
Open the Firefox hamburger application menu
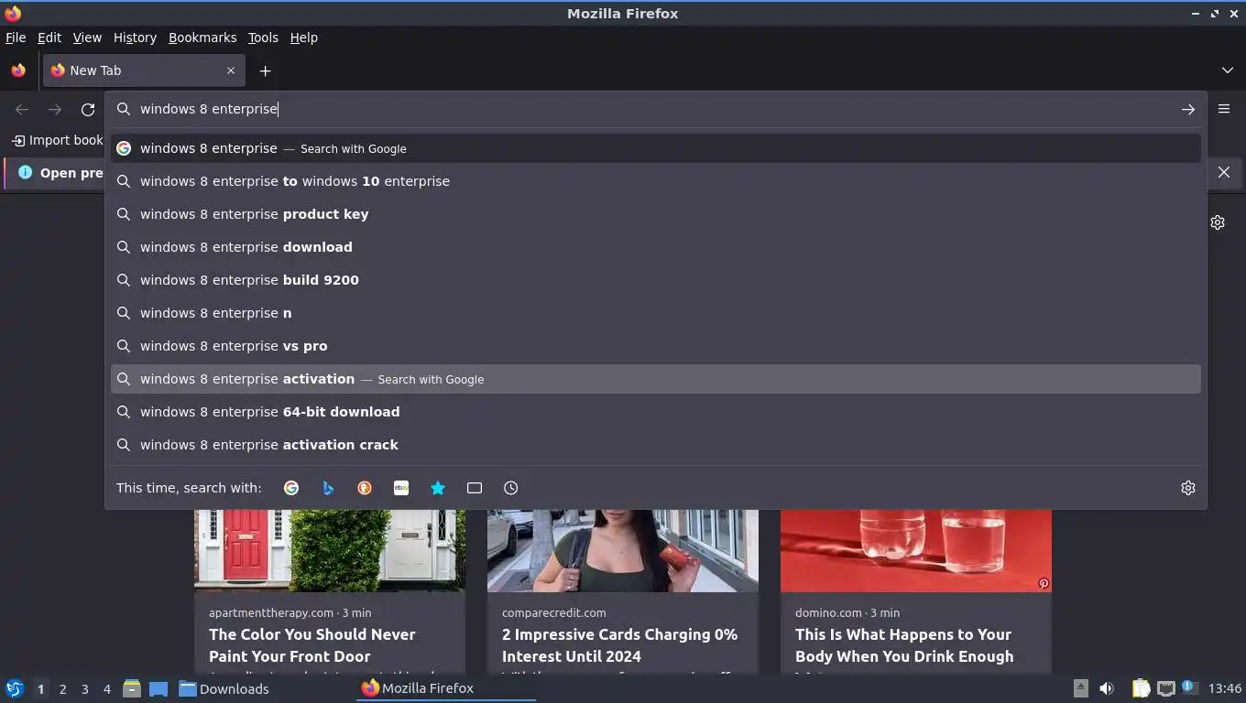(x=1224, y=109)
